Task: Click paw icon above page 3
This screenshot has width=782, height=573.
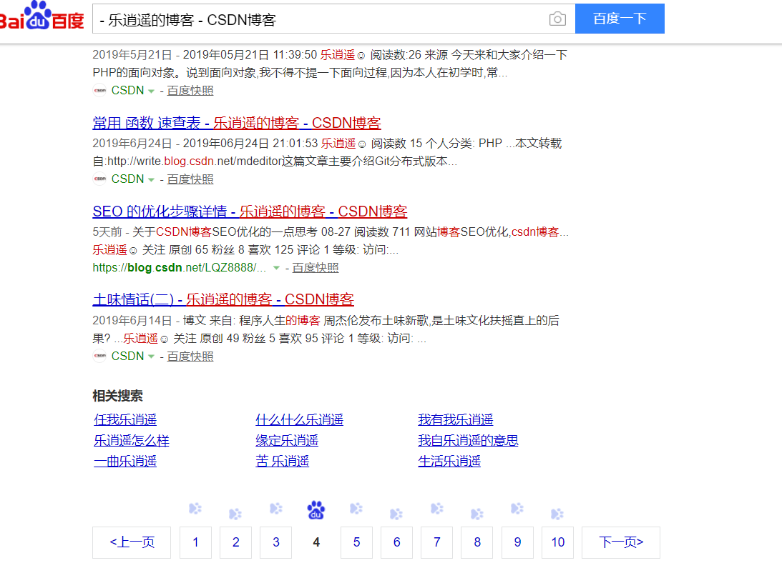Action: (275, 508)
